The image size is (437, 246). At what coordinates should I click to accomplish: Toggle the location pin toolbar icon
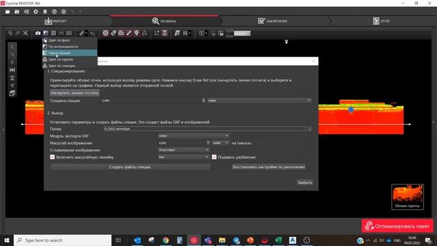click(x=137, y=33)
